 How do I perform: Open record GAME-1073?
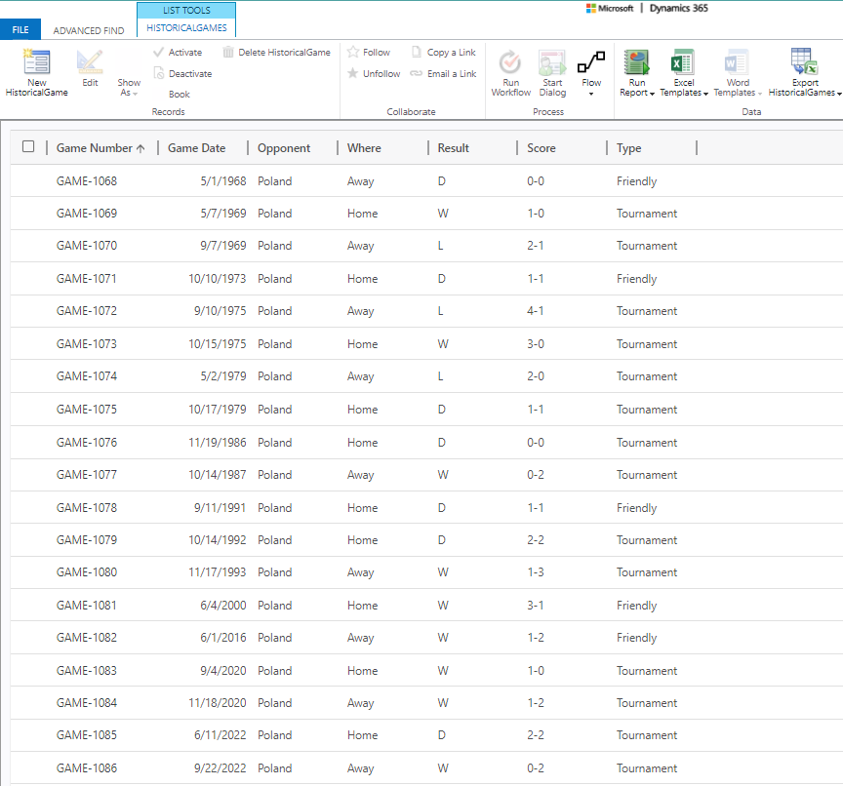[87, 344]
